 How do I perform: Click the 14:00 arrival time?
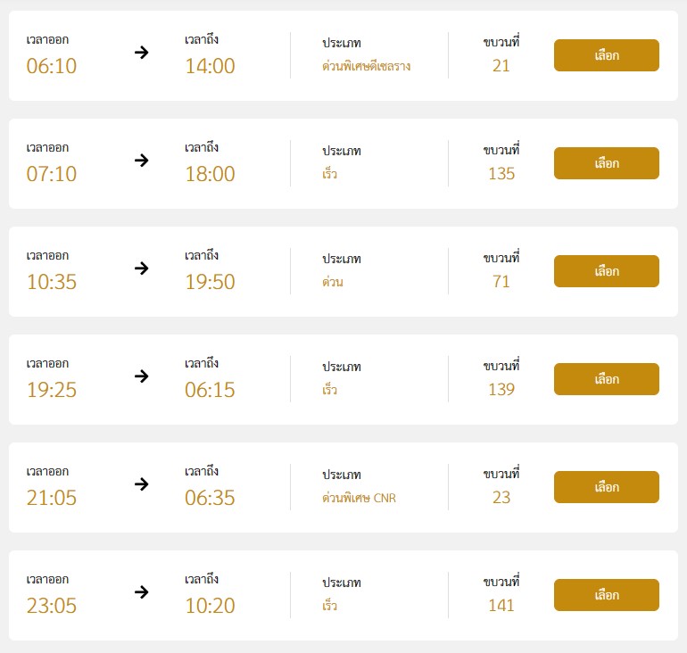click(210, 66)
